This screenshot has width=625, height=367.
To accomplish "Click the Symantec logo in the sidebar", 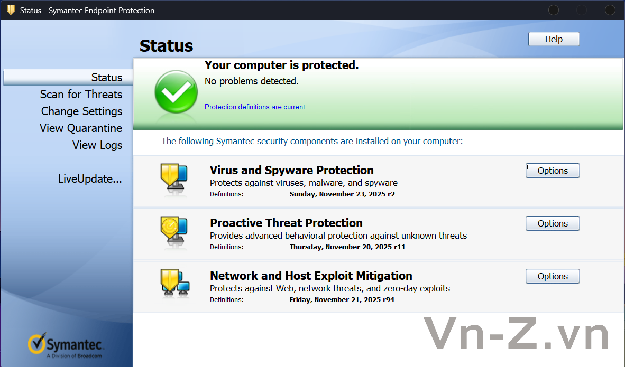I will click(66, 346).
